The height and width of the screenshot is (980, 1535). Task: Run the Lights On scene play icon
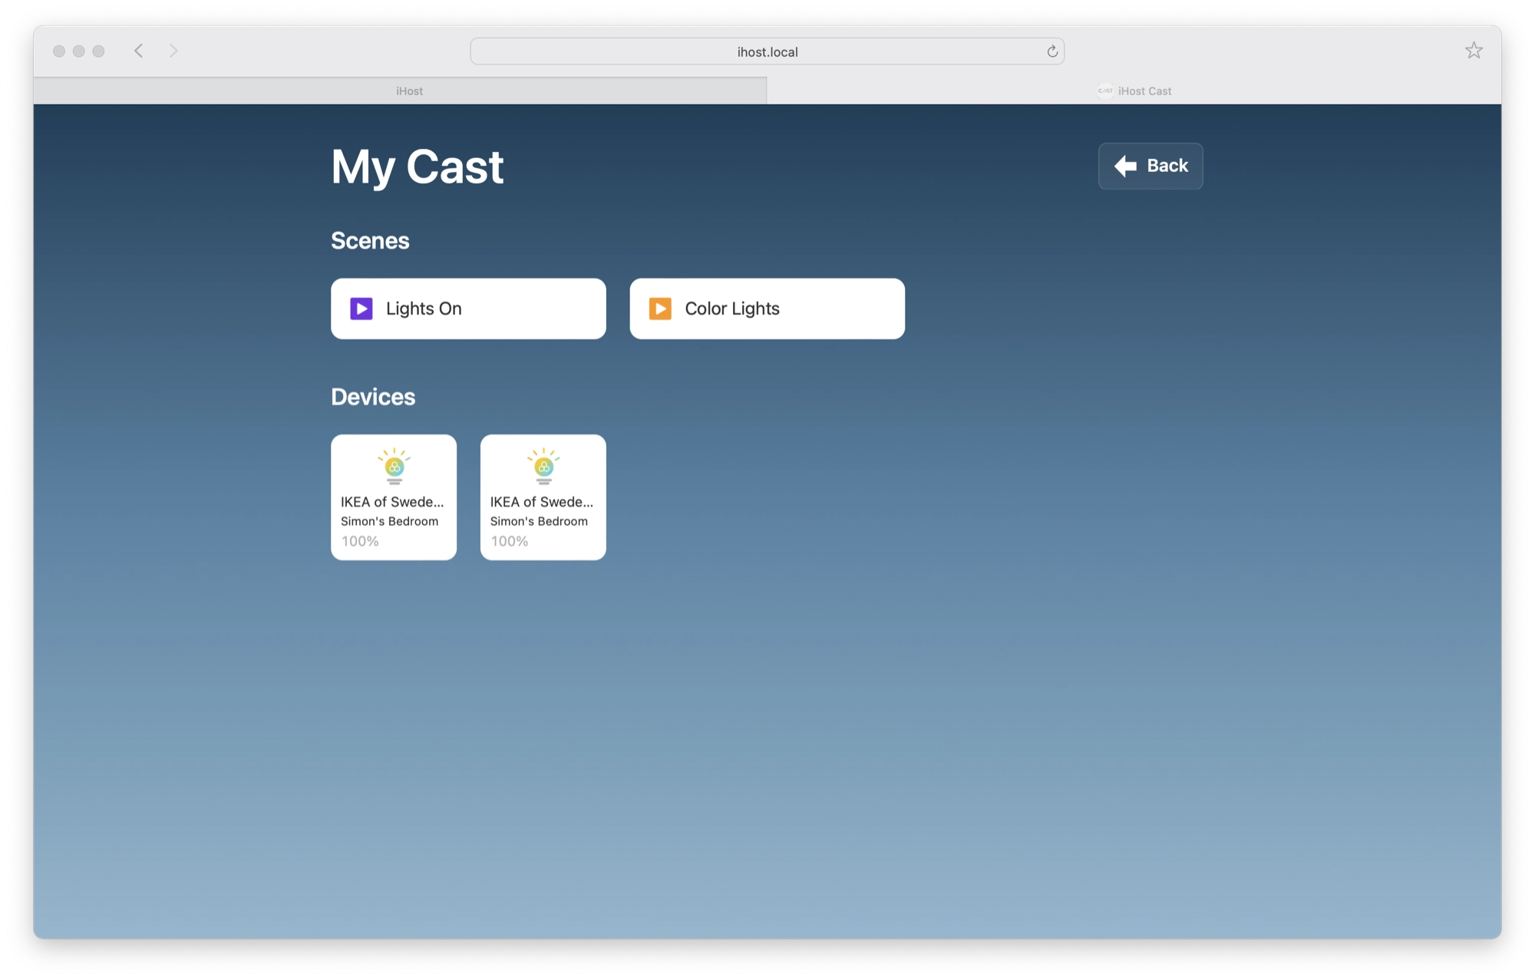click(x=361, y=309)
